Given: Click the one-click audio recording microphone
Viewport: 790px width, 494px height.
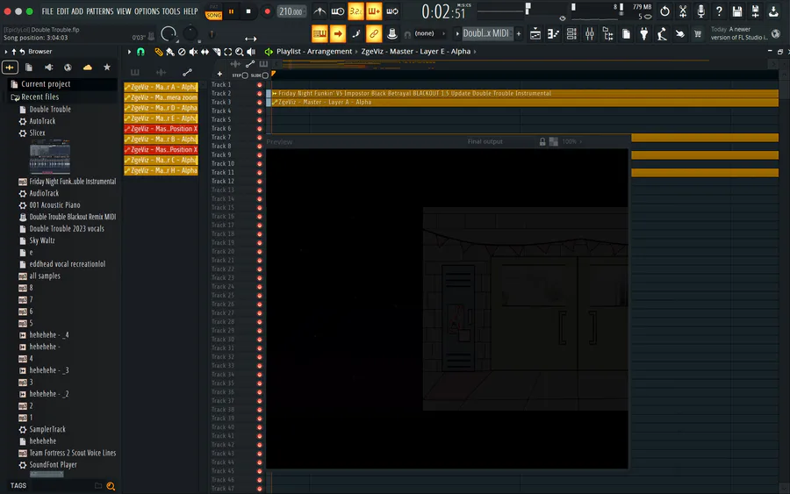Looking at the screenshot, I should coord(700,11).
